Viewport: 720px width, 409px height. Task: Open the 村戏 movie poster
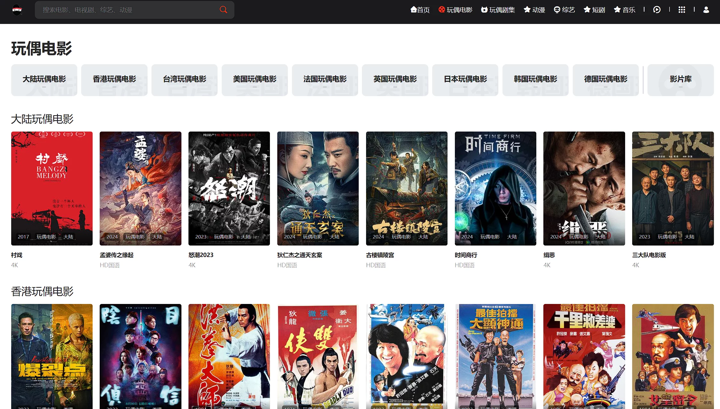[x=52, y=188]
